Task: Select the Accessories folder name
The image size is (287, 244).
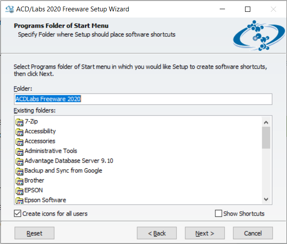Action: click(x=40, y=141)
